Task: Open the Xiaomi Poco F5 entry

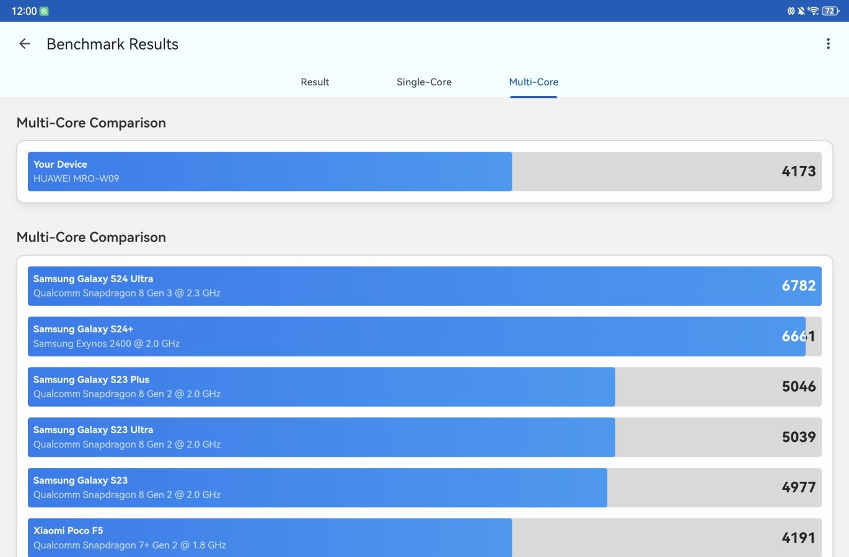Action: pyautogui.click(x=425, y=538)
